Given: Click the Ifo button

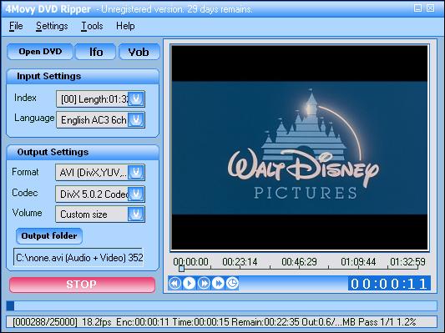Looking at the screenshot, I should 96,52.
